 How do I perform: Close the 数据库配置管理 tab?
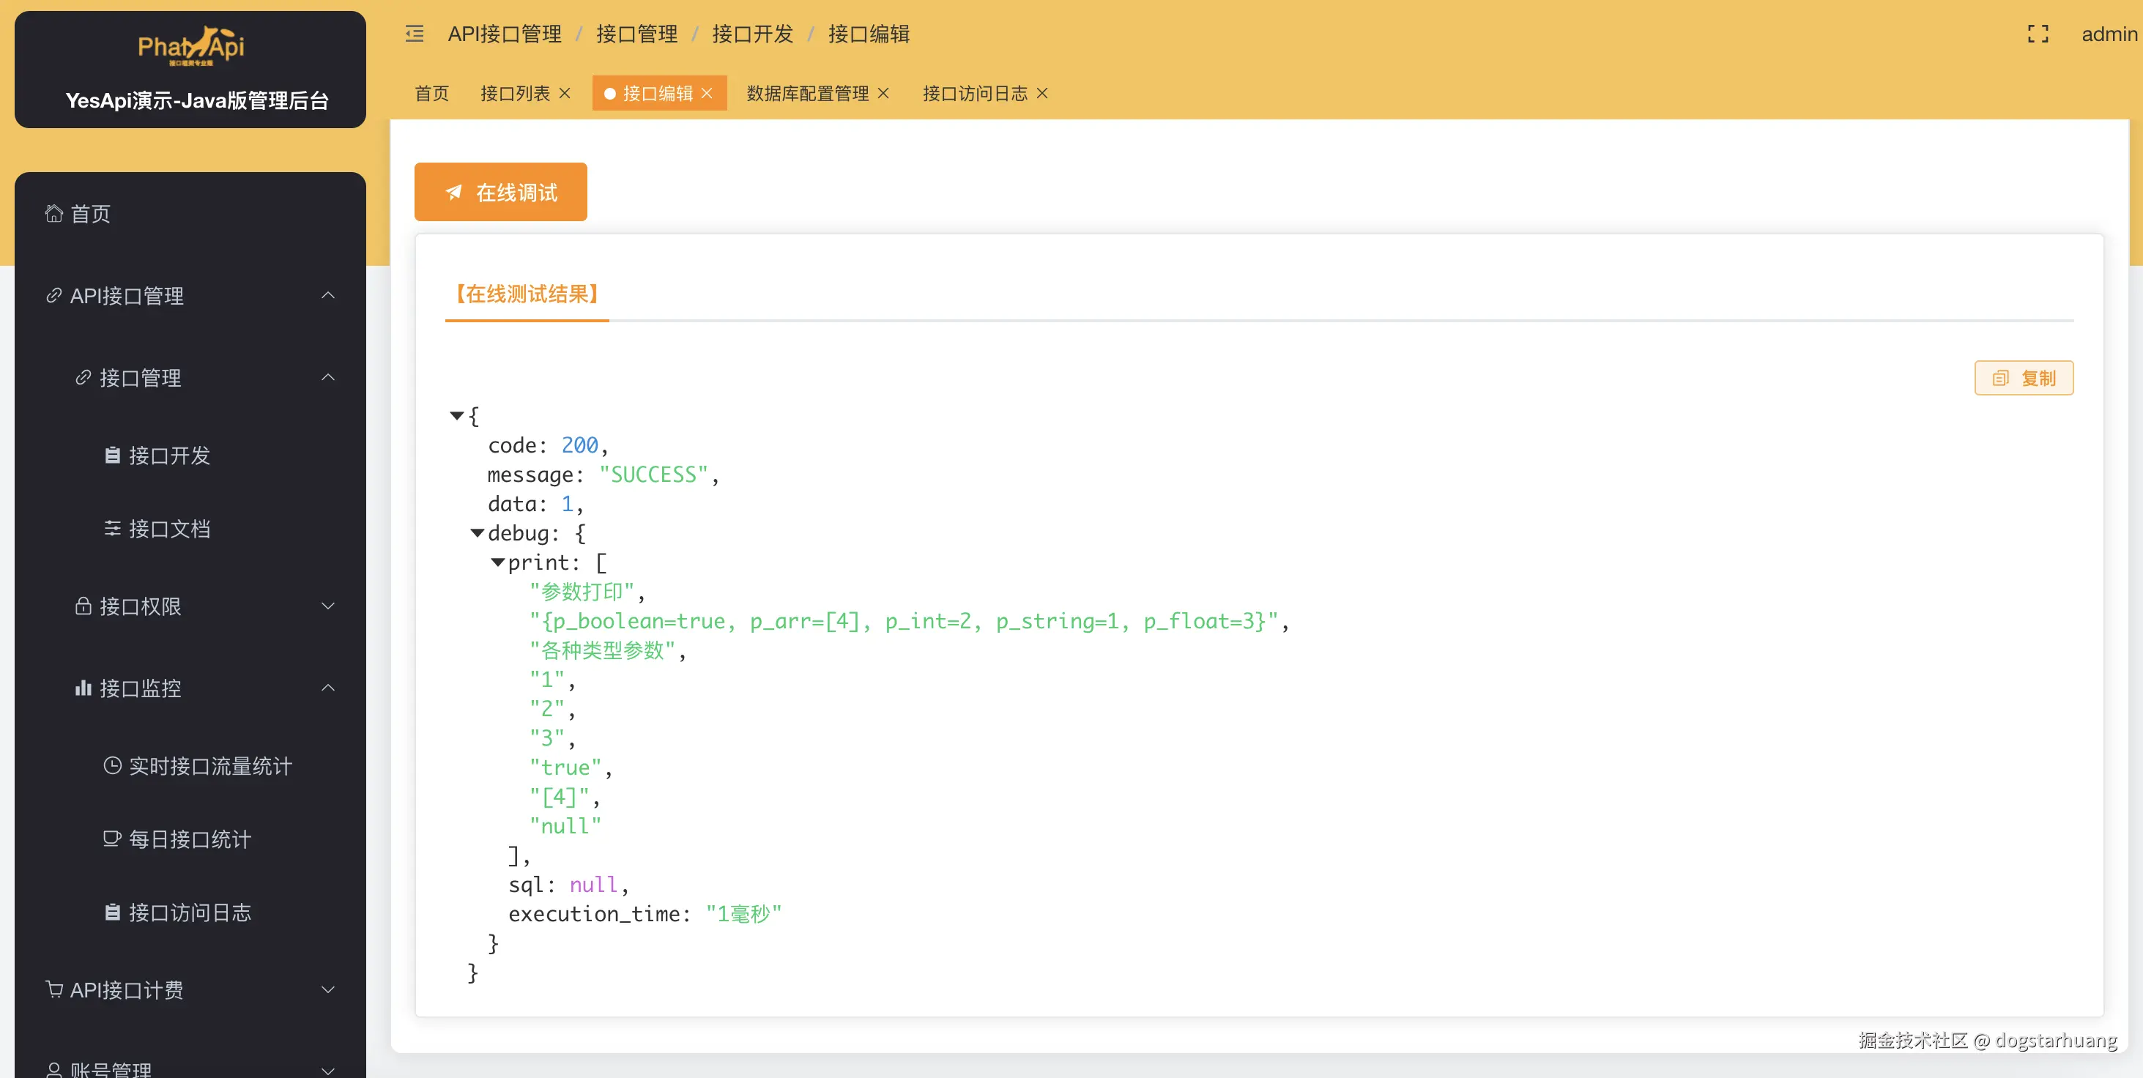click(x=883, y=93)
